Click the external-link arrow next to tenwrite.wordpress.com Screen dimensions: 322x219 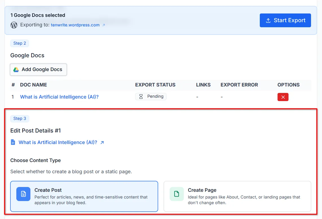coord(104,25)
